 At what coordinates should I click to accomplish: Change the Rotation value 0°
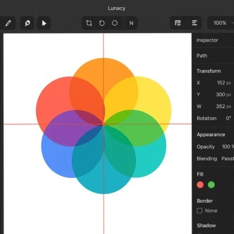pos(228,118)
